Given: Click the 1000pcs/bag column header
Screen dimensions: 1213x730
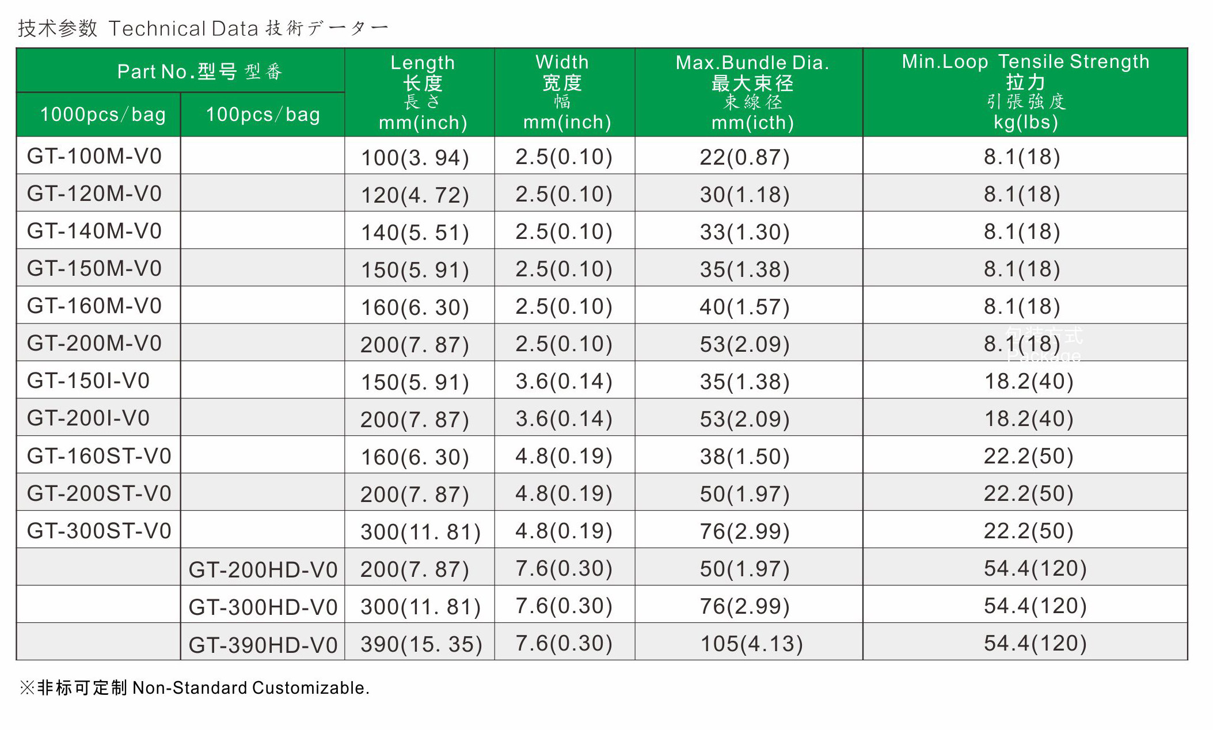Looking at the screenshot, I should (x=102, y=115).
